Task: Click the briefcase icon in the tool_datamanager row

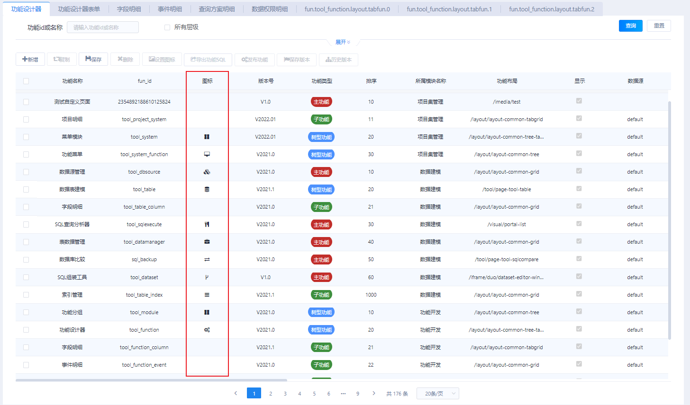Action: [207, 242]
